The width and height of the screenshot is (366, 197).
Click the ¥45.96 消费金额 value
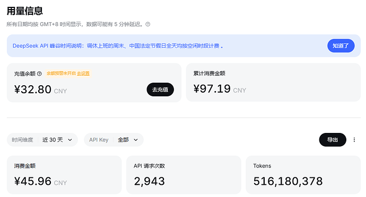tap(33, 182)
